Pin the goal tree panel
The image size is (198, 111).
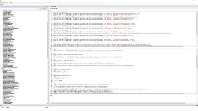point(46,6)
